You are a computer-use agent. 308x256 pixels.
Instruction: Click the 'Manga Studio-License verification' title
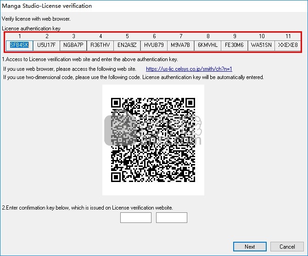pyautogui.click(x=47, y=6)
